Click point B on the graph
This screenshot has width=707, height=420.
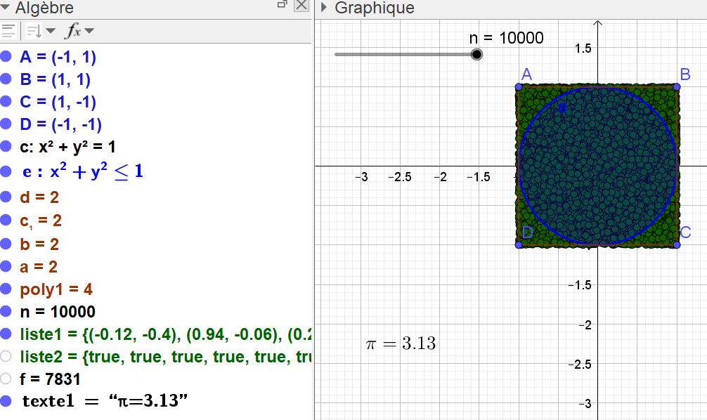677,86
